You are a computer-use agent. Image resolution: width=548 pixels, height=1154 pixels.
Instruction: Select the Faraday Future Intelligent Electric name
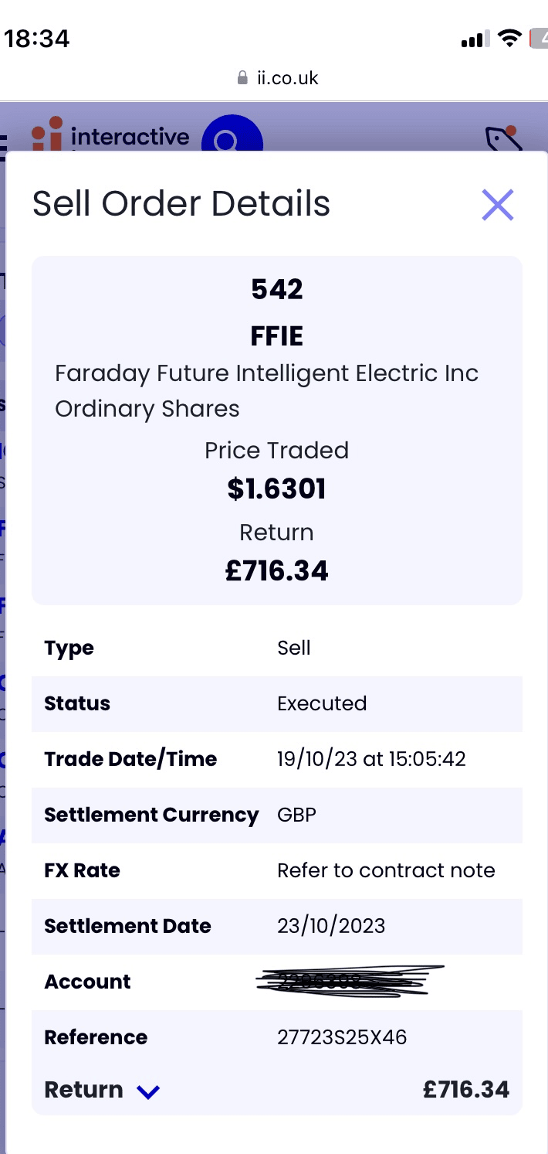[x=266, y=374]
